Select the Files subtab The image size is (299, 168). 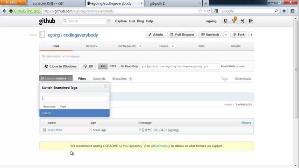(x=82, y=78)
